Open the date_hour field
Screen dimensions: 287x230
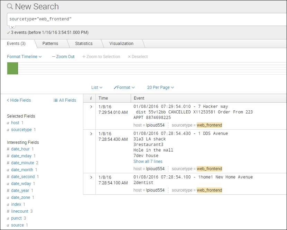coord(20,149)
